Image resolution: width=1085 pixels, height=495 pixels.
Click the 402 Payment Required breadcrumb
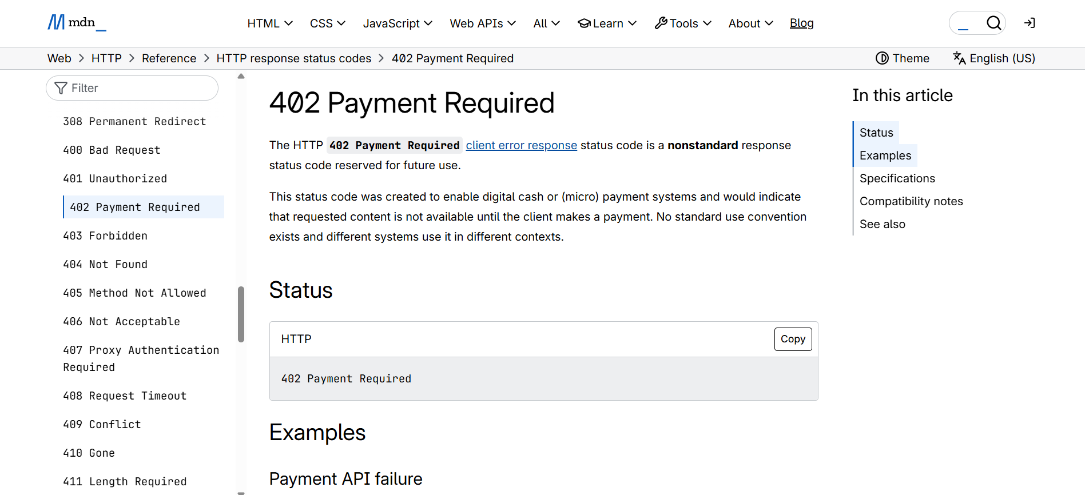(x=452, y=58)
